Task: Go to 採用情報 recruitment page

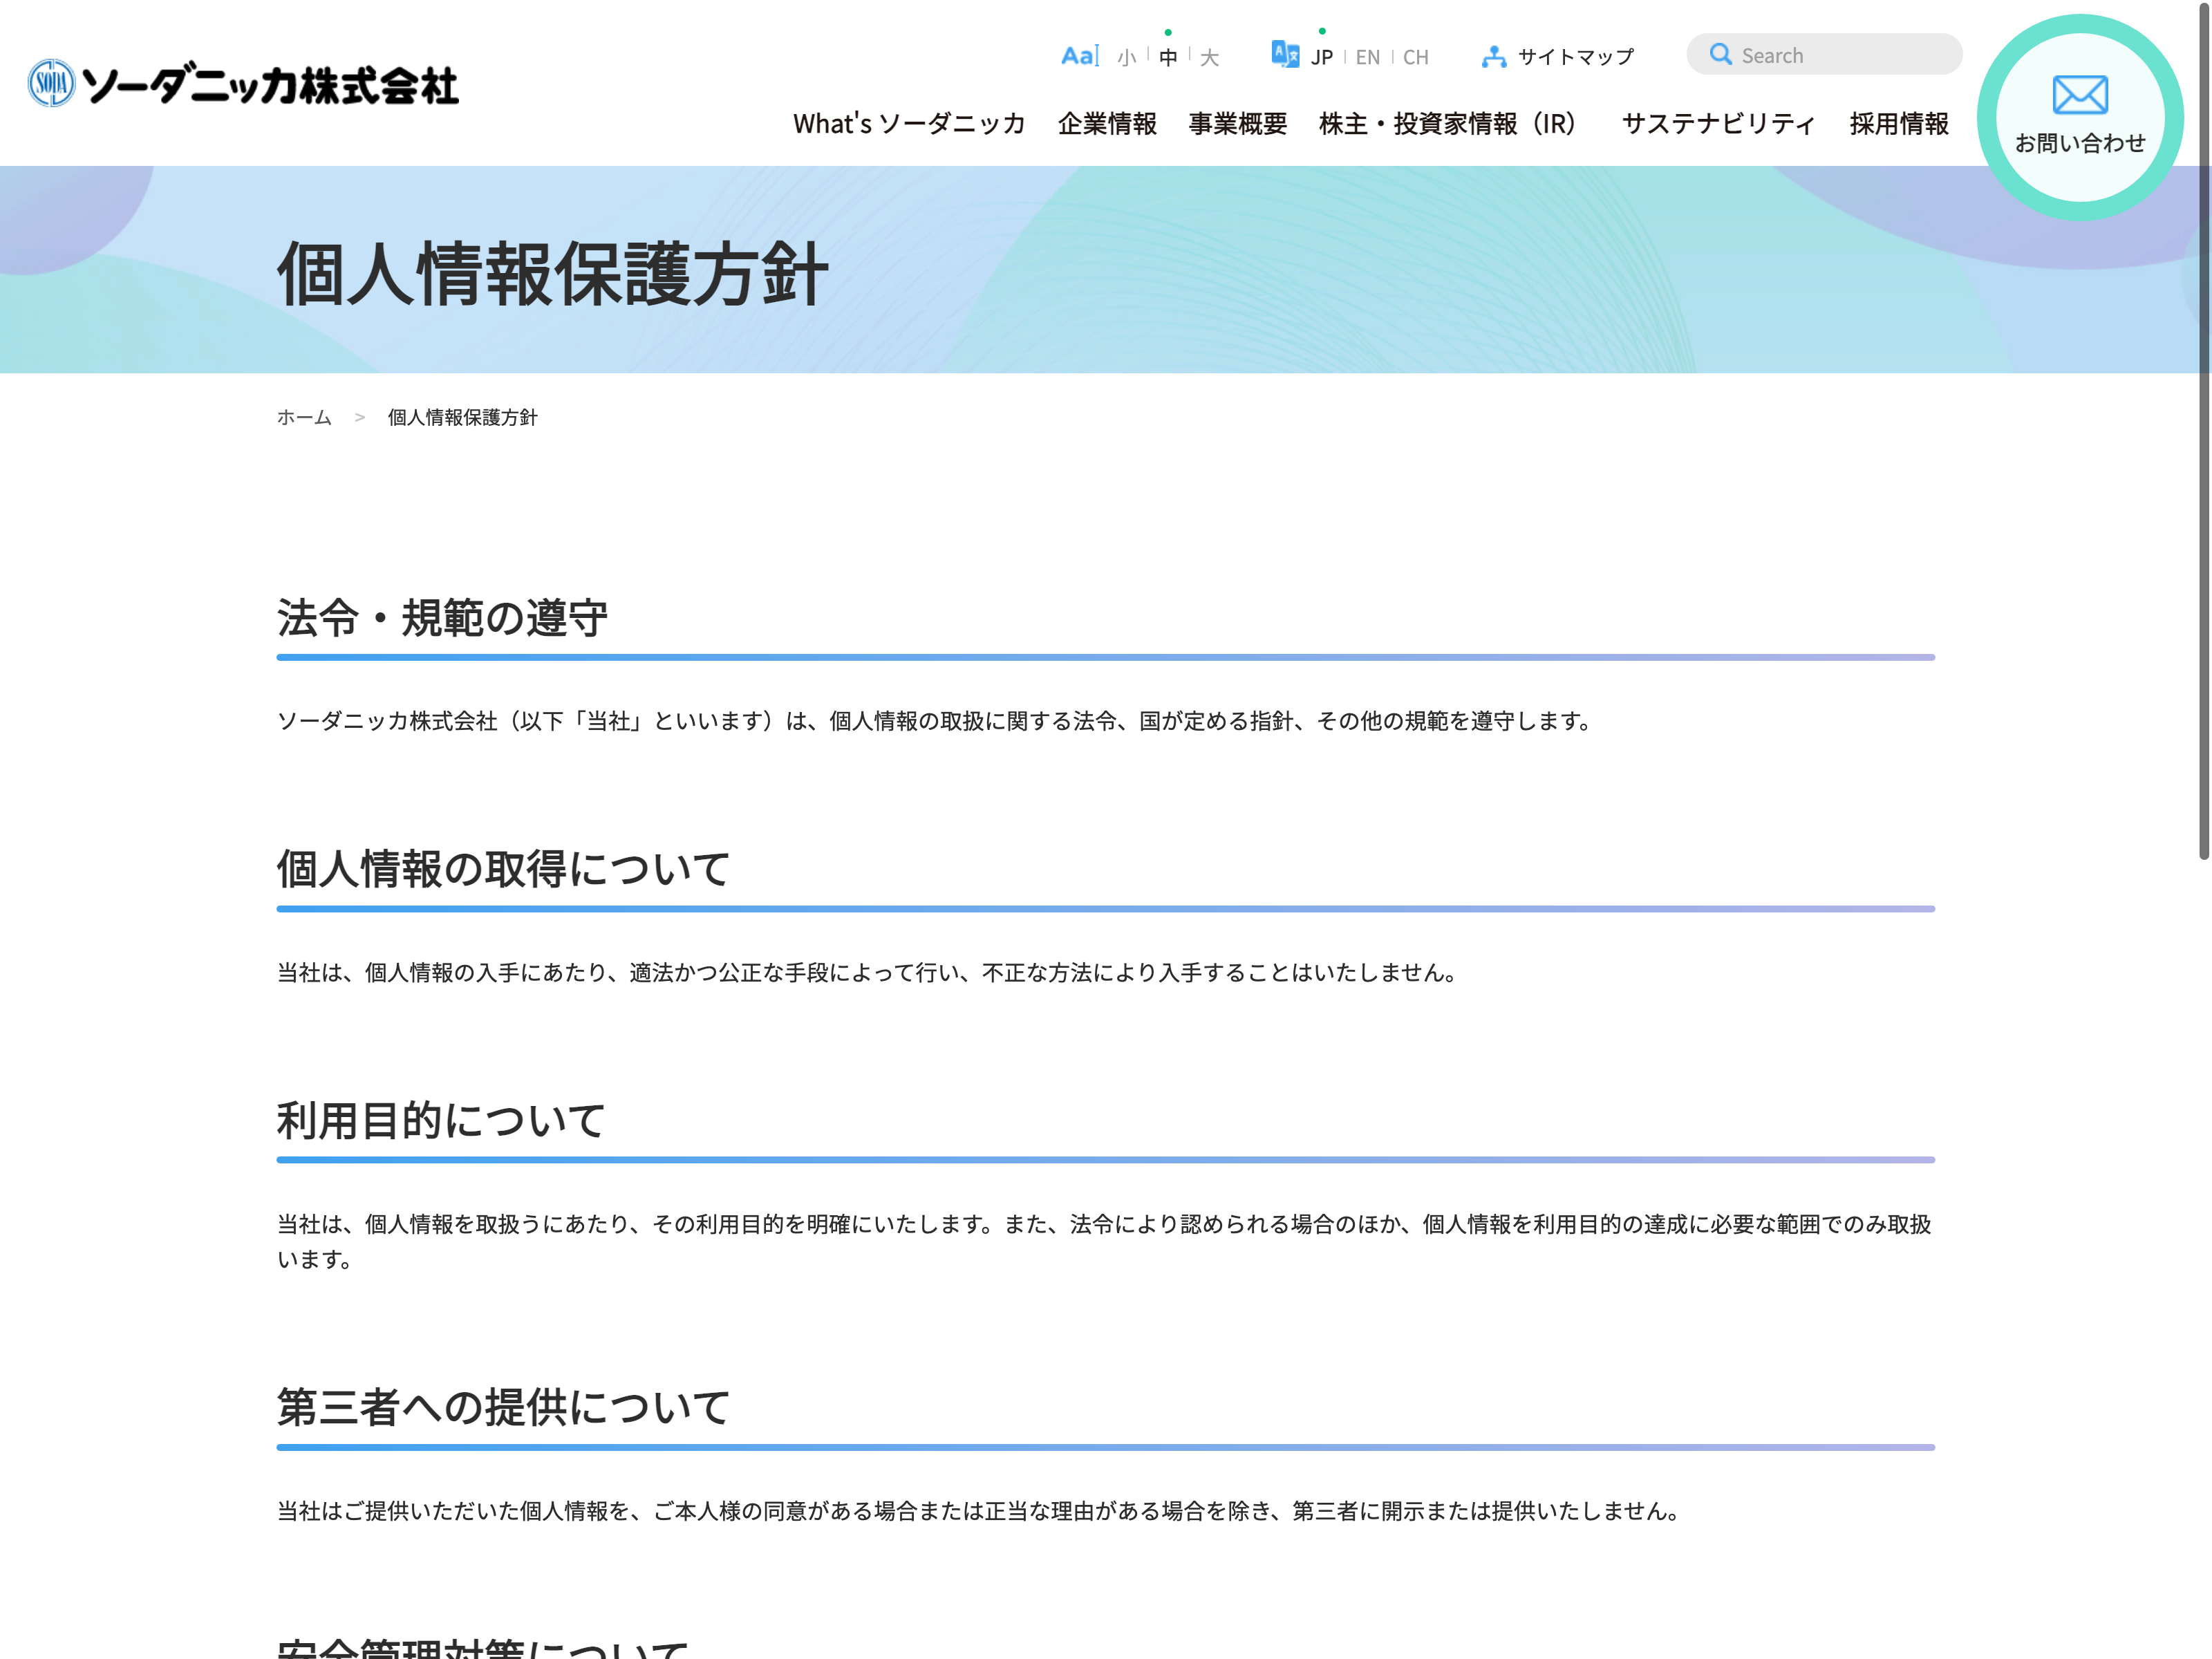Action: [x=1898, y=124]
